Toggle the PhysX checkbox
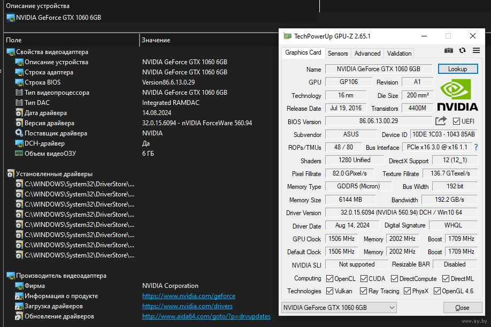Image resolution: width=491 pixels, height=327 pixels. [407, 291]
